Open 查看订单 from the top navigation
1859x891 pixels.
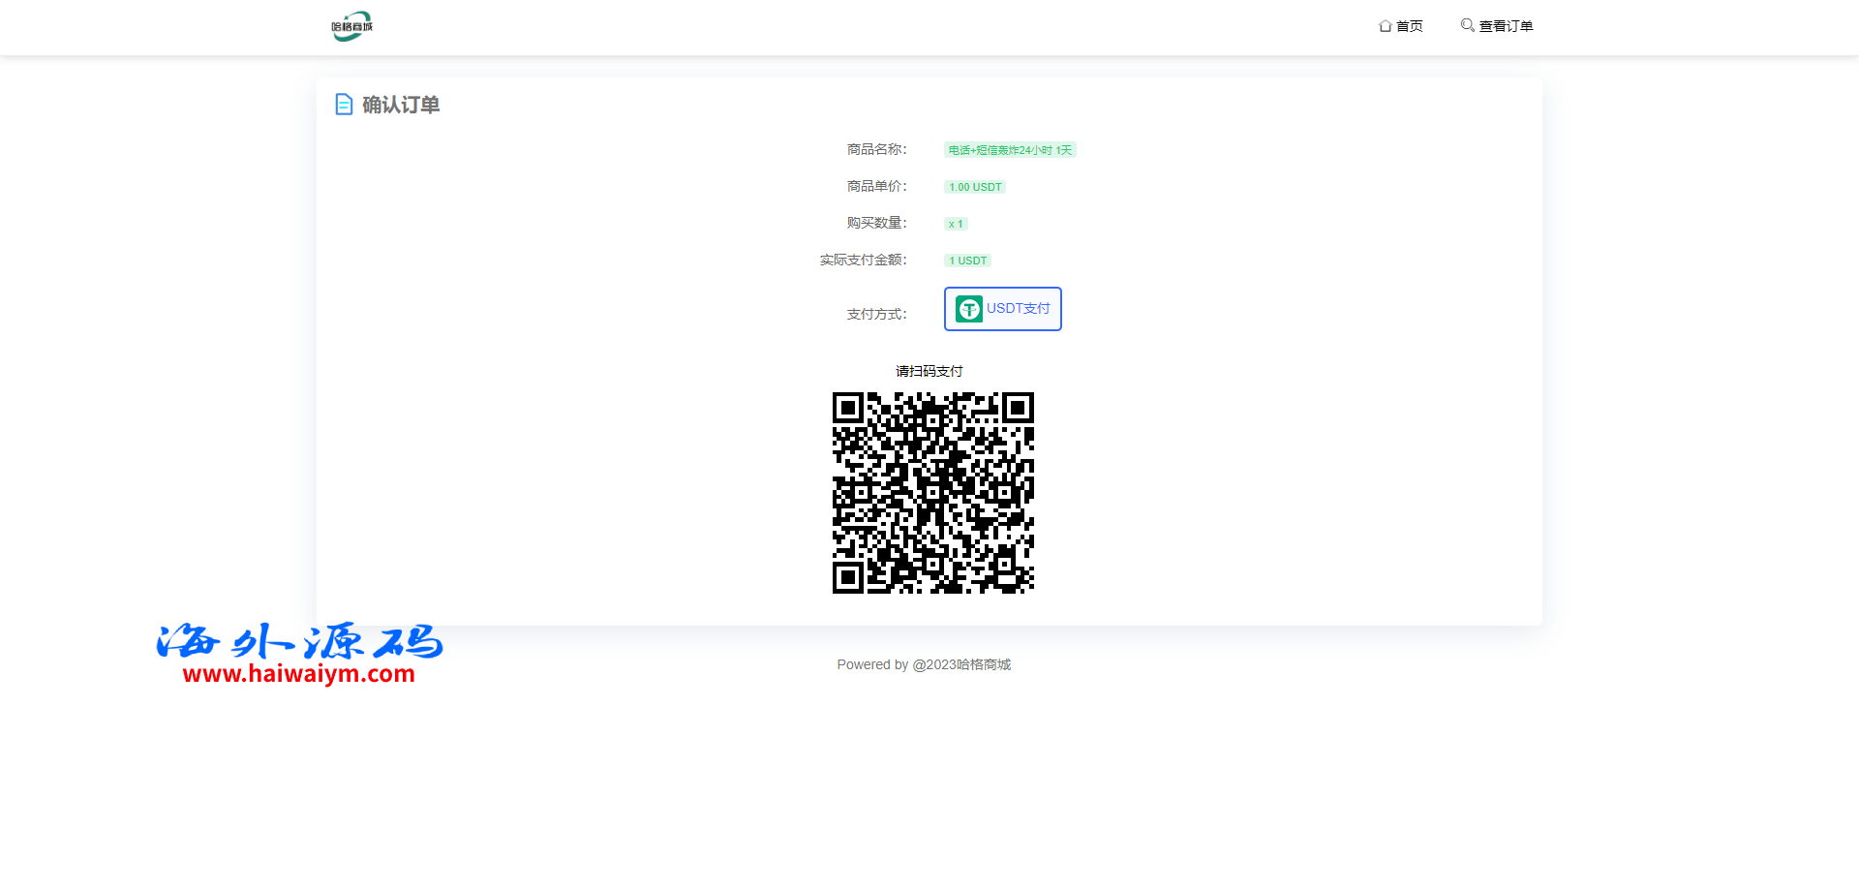click(1506, 26)
